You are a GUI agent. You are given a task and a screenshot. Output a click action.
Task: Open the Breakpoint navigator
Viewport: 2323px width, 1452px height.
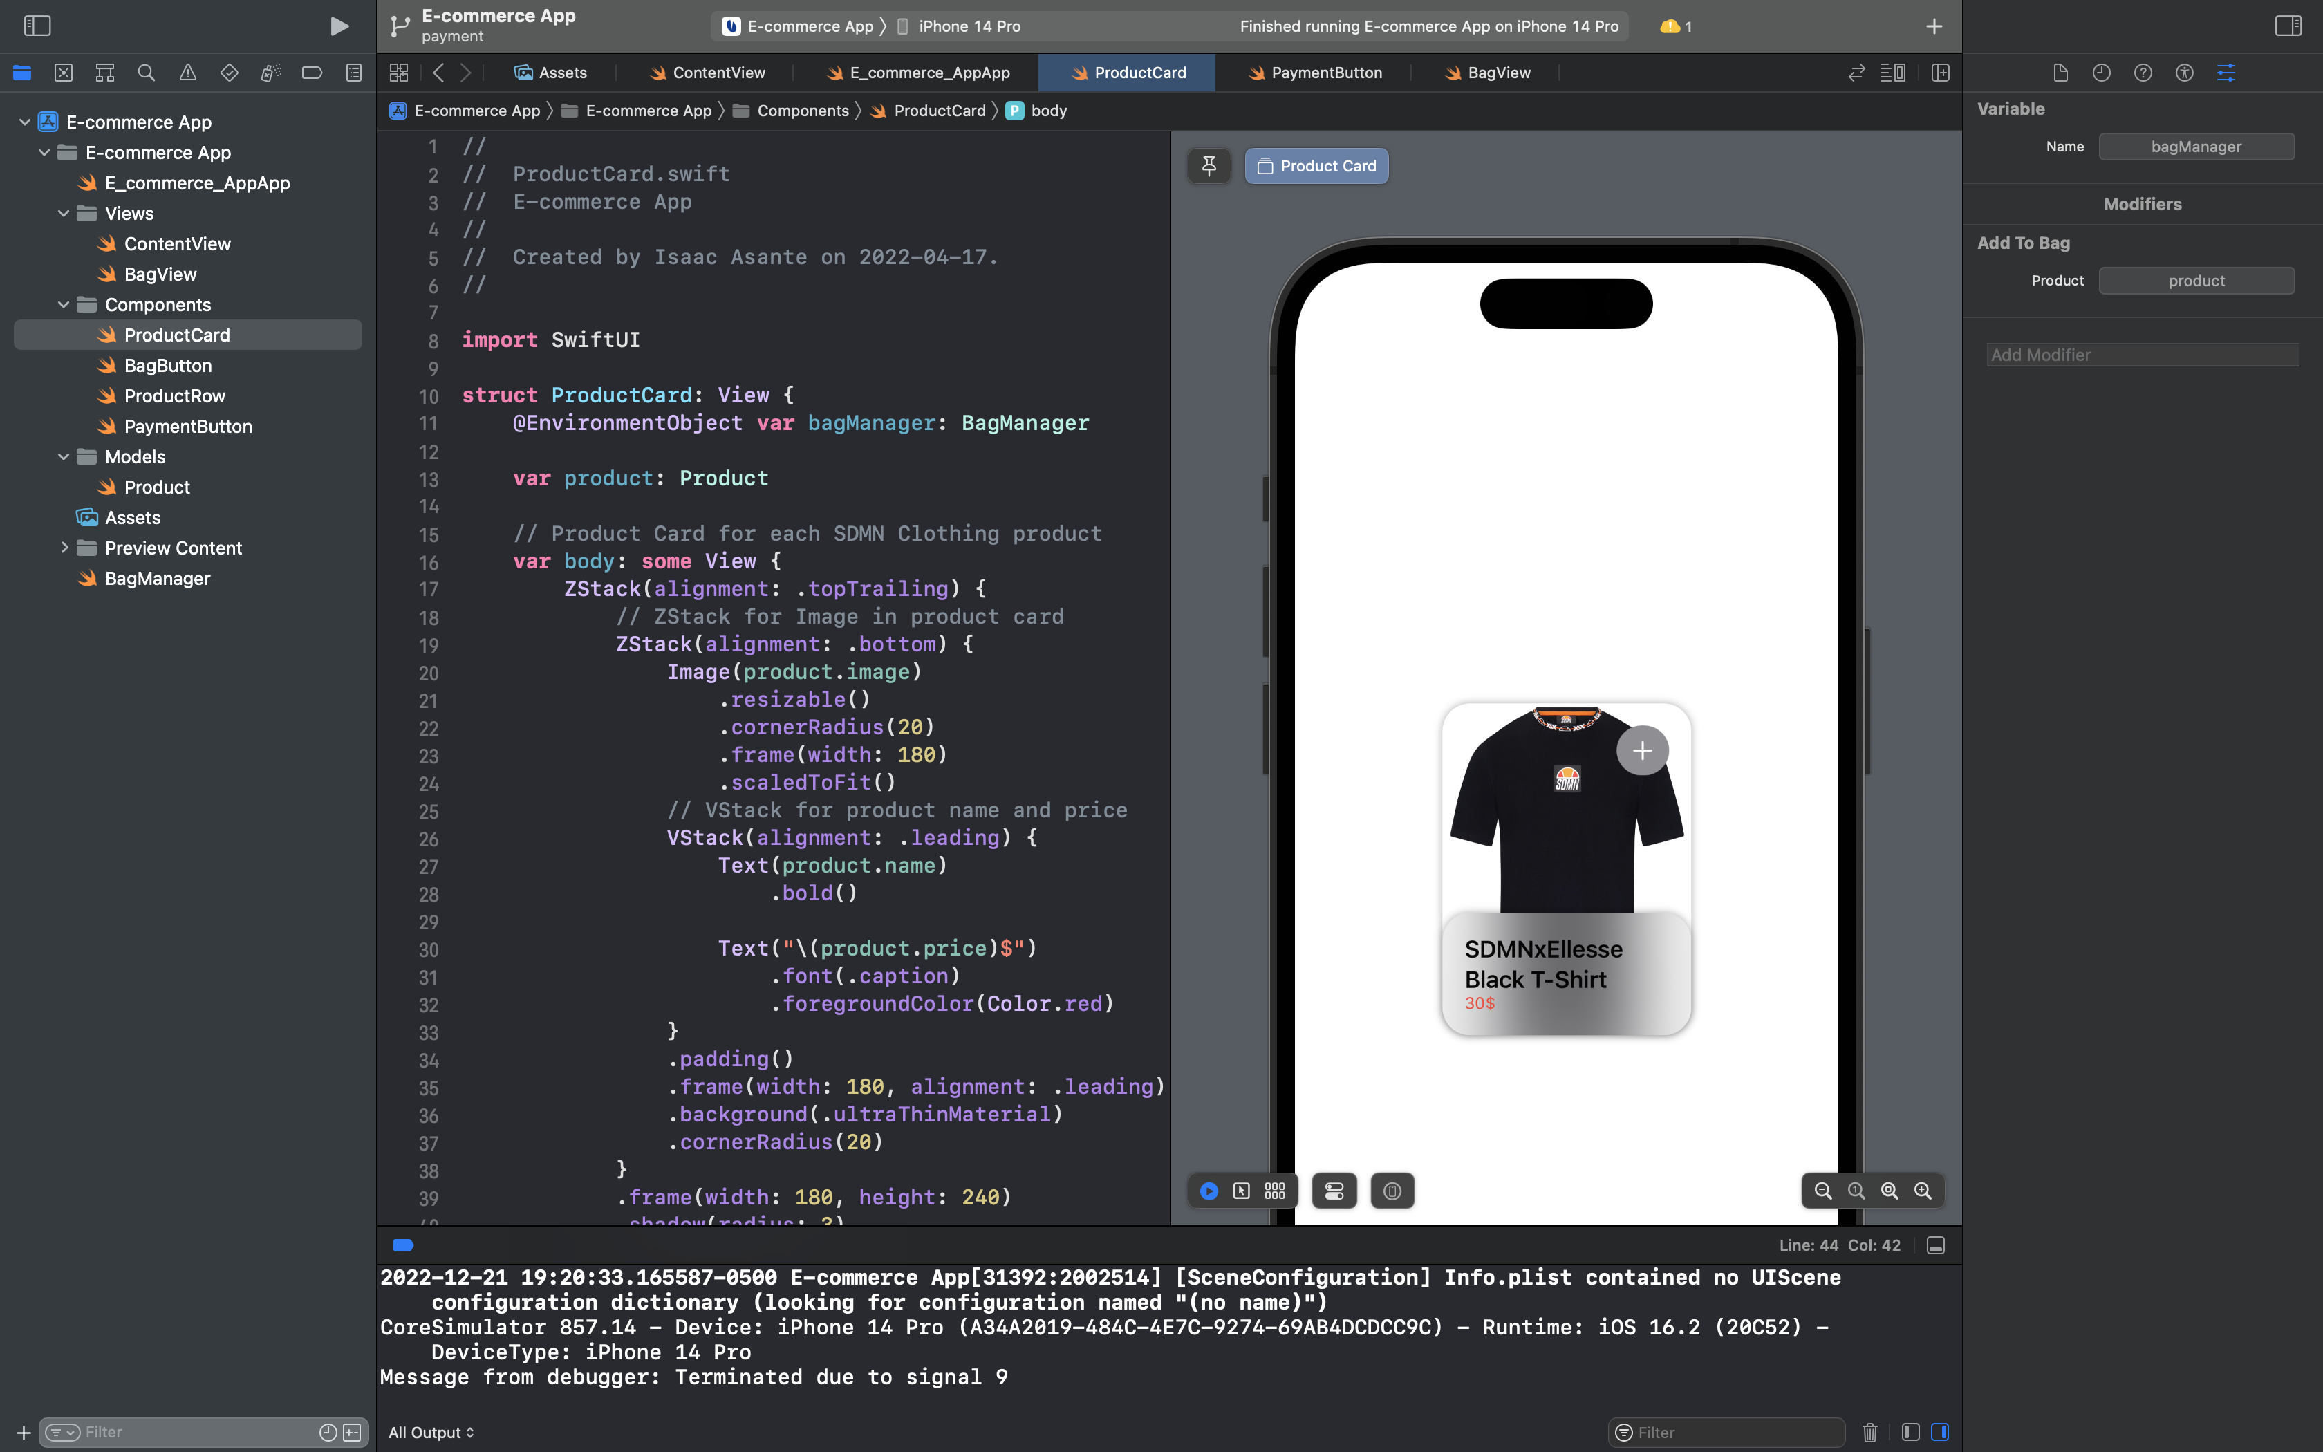click(312, 73)
